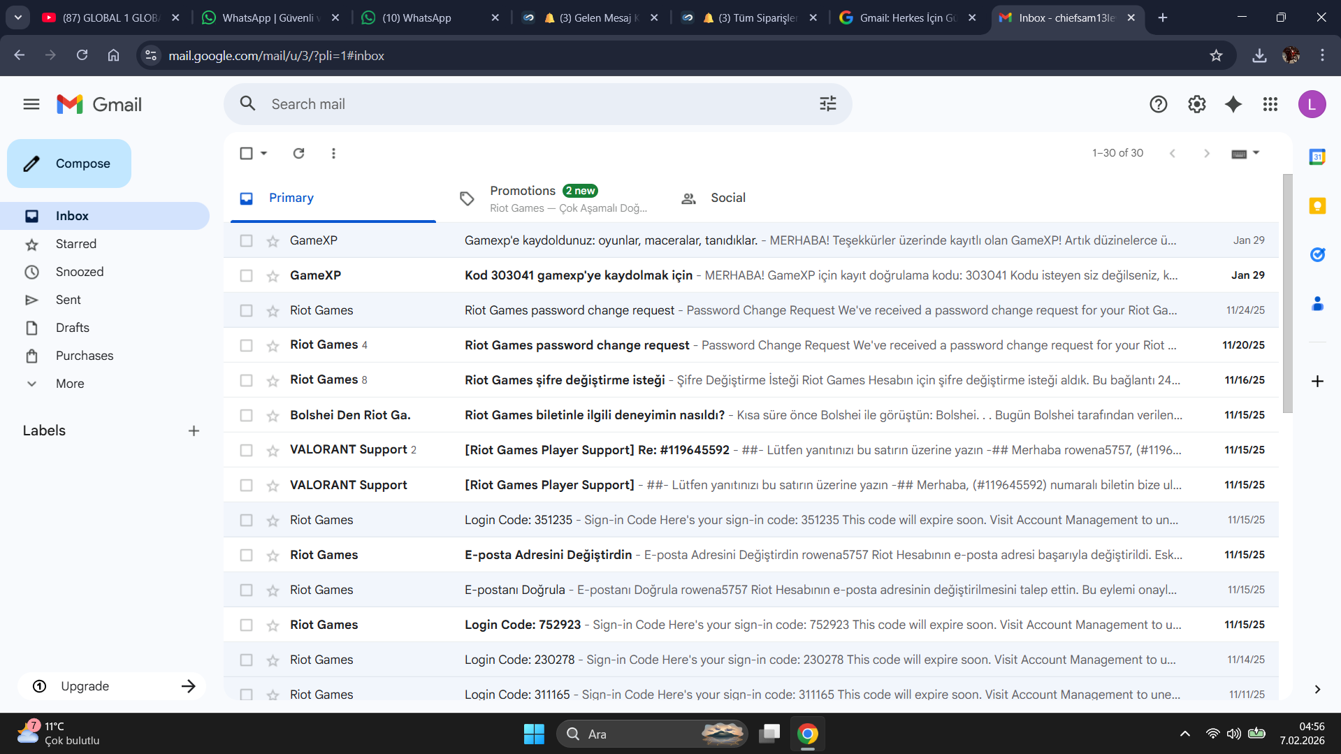Click the Chrome icon in taskbar
Screen dimensions: 1341x754
(x=807, y=734)
